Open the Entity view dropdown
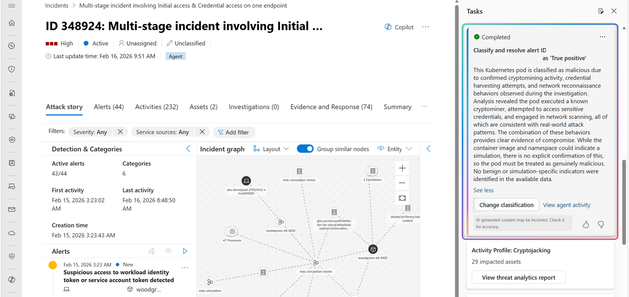Viewport: 629px width, 297px height. [395, 149]
